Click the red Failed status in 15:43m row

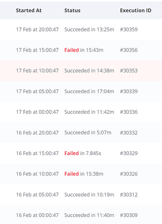71,50
